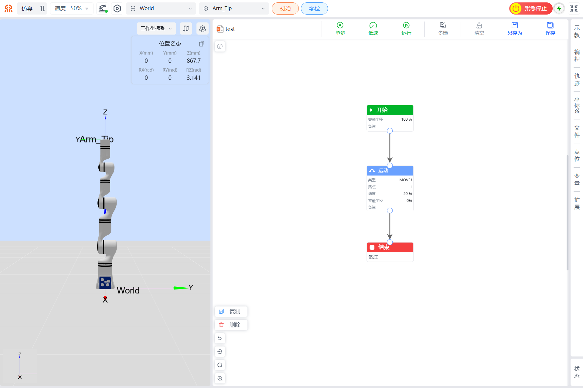Viewport: 583px width, 388px height.
Task: Click the run (运行) program icon
Action: point(406,25)
